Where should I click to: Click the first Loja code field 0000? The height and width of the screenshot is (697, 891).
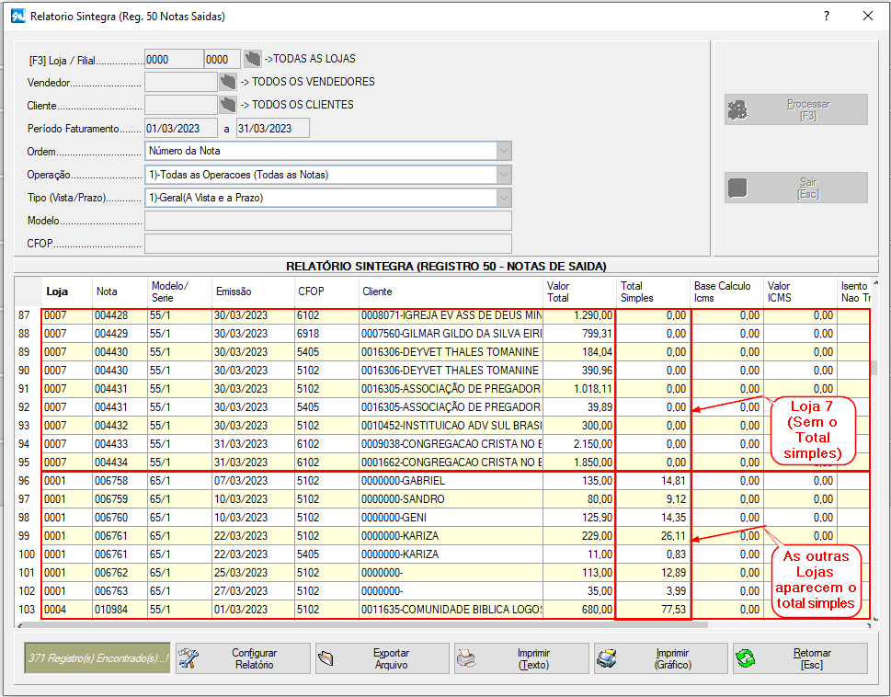174,59
